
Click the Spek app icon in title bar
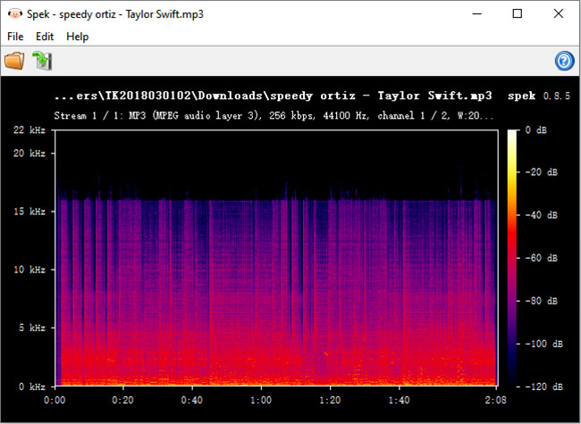(x=15, y=14)
